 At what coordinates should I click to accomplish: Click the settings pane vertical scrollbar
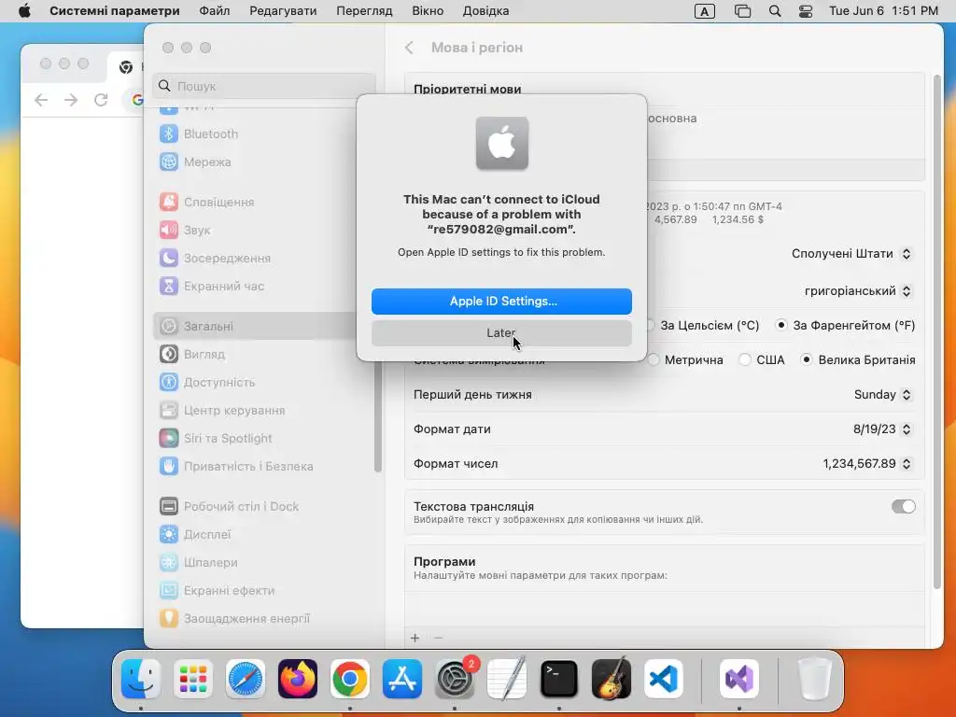coord(937,332)
